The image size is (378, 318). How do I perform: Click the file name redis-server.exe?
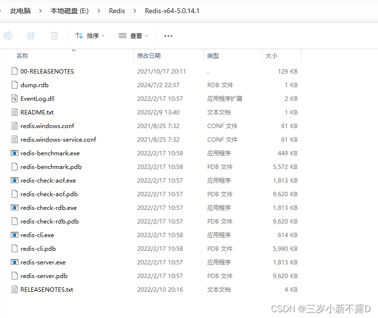43,262
